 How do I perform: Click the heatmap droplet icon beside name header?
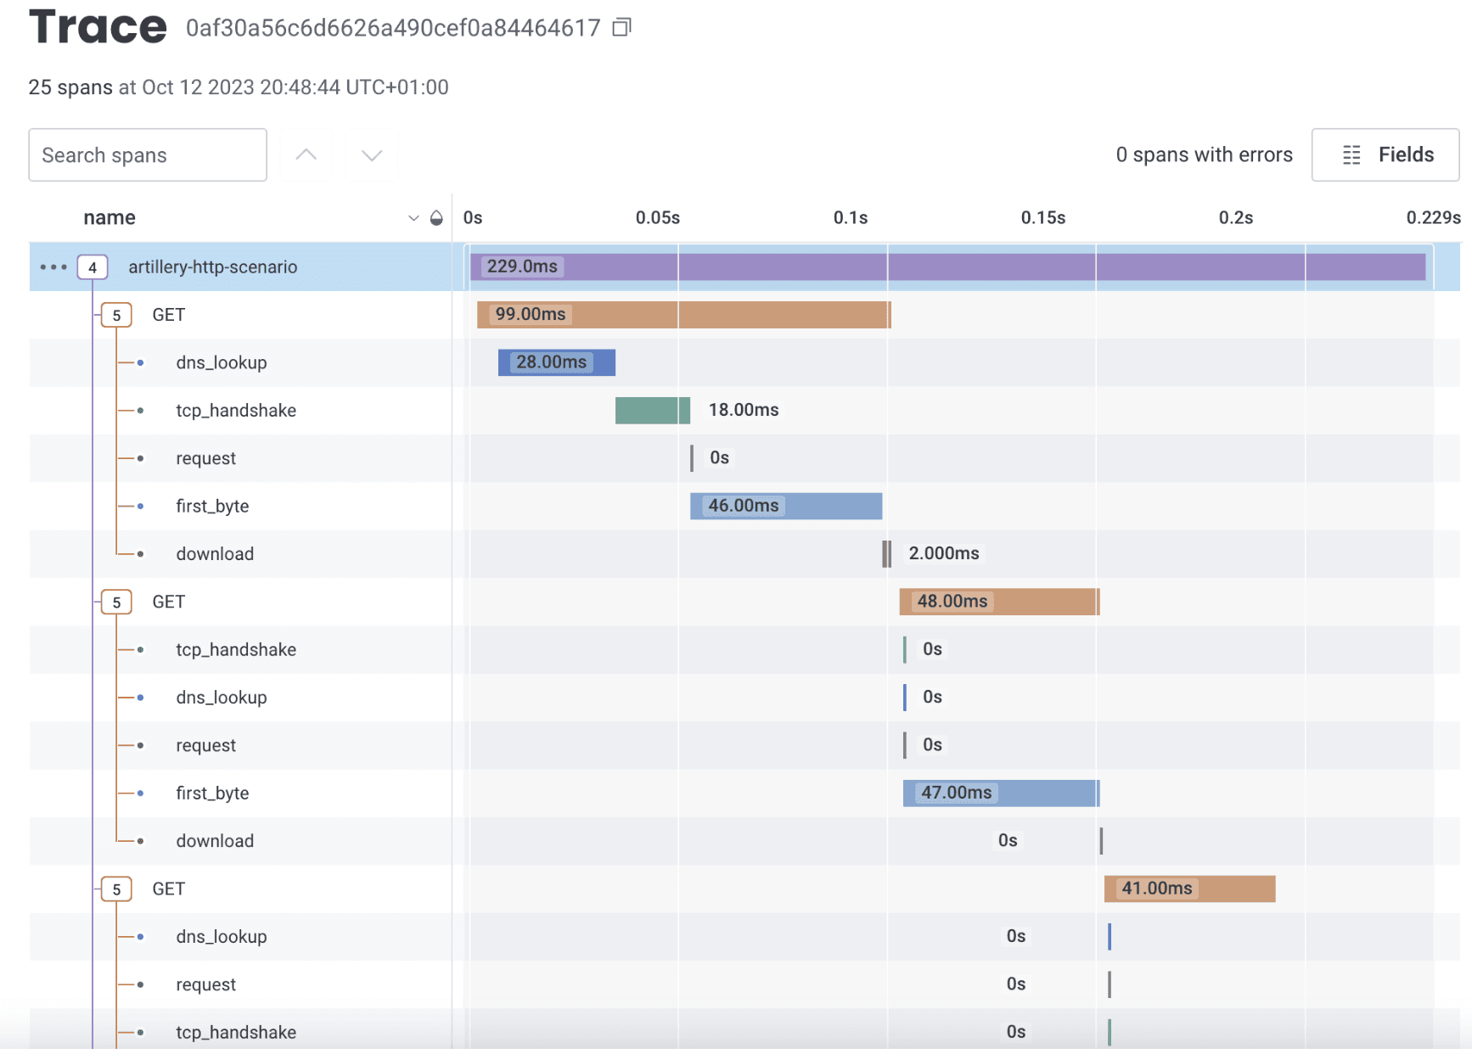(435, 217)
